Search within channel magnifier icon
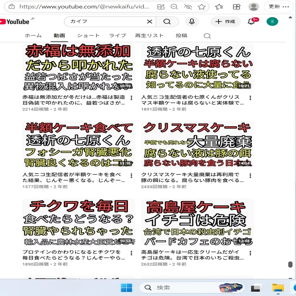296x296 pixels. coord(207,36)
